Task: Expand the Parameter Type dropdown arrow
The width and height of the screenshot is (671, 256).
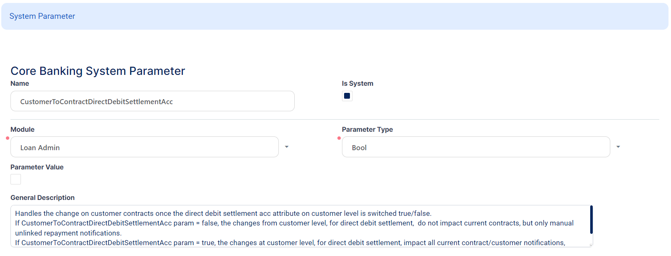Action: tap(618, 147)
